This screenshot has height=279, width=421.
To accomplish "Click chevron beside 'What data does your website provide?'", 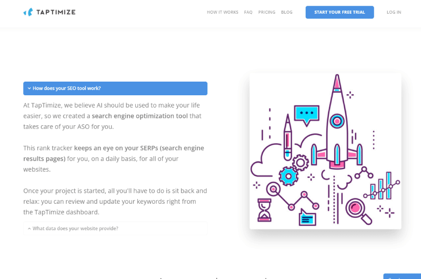I will [29, 228].
